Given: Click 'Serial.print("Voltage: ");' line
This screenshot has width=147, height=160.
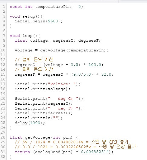Looking at the screenshot, I should pos(47,84).
